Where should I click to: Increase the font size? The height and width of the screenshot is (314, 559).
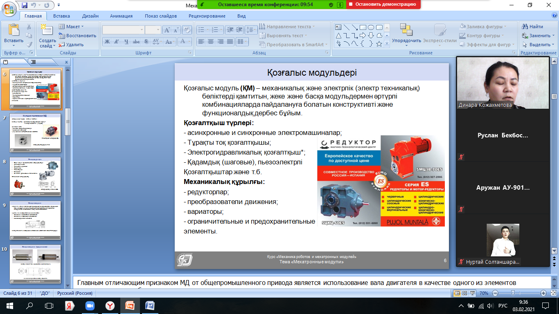coord(167,30)
